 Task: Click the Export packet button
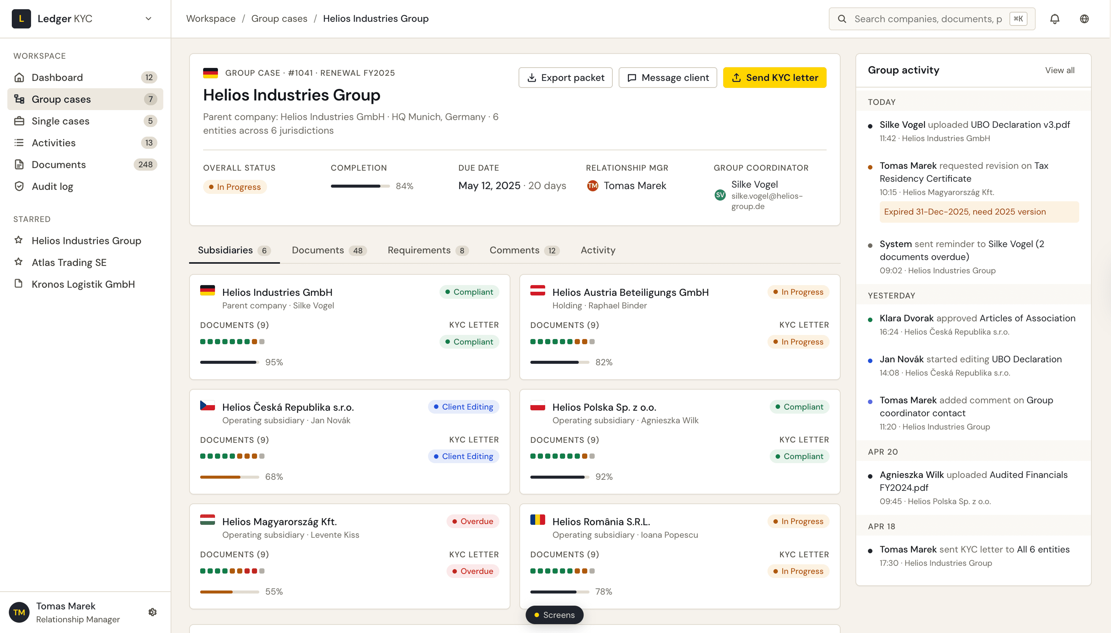click(565, 78)
